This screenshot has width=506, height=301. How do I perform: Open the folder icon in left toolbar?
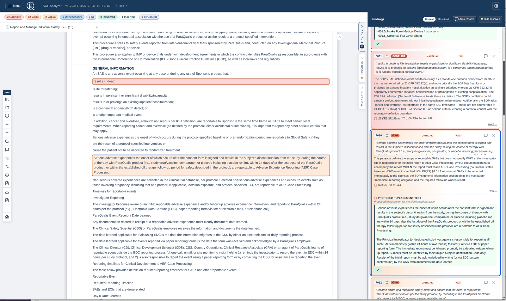pos(7,107)
